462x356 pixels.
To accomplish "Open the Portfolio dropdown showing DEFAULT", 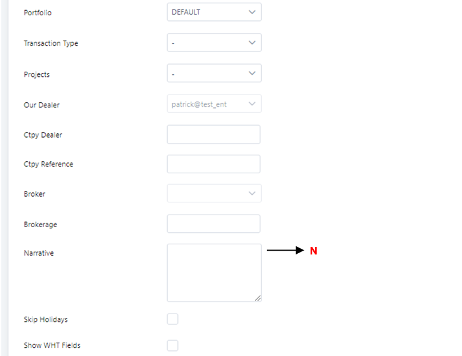I will [x=214, y=12].
